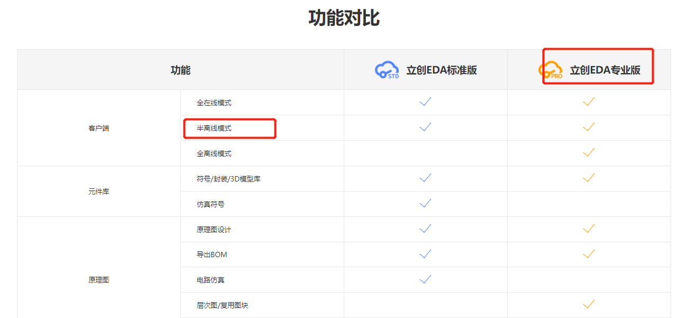Click the 功能对比 page heading
The width and height of the screenshot is (678, 318).
coord(344,18)
